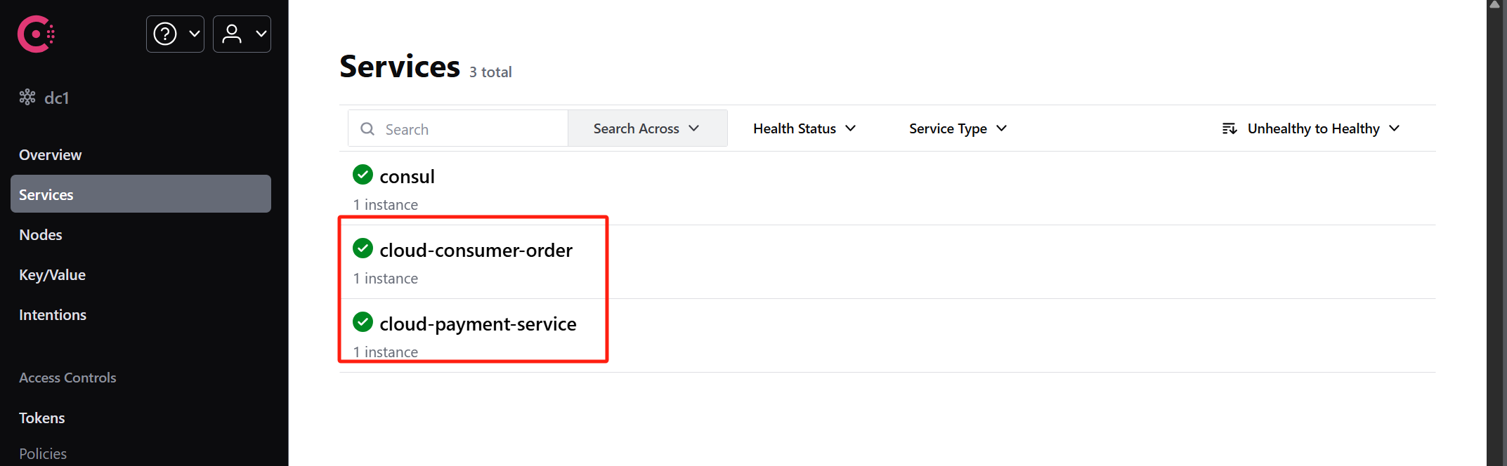Viewport: 1507px width, 466px height.
Task: Click the search magnifier icon
Action: (367, 128)
